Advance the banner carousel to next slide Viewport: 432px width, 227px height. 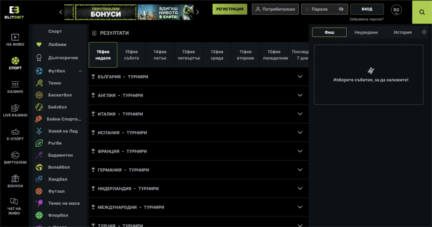point(197,12)
